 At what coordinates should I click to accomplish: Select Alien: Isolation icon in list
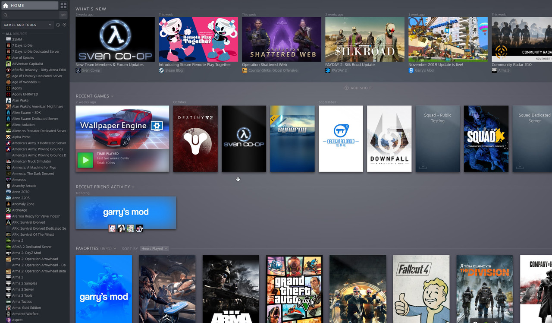coord(8,125)
